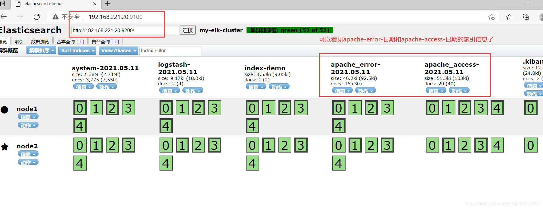Open 信息 dropdown for node2
Screen dimensions: 543x209
click(x=28, y=154)
